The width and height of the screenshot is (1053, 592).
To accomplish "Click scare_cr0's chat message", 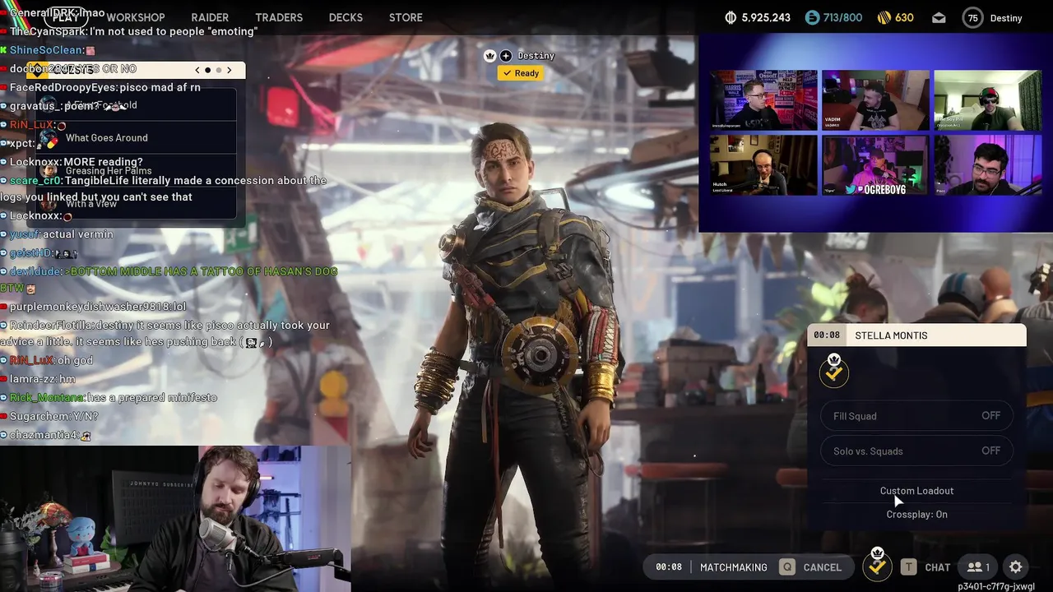I will click(163, 188).
